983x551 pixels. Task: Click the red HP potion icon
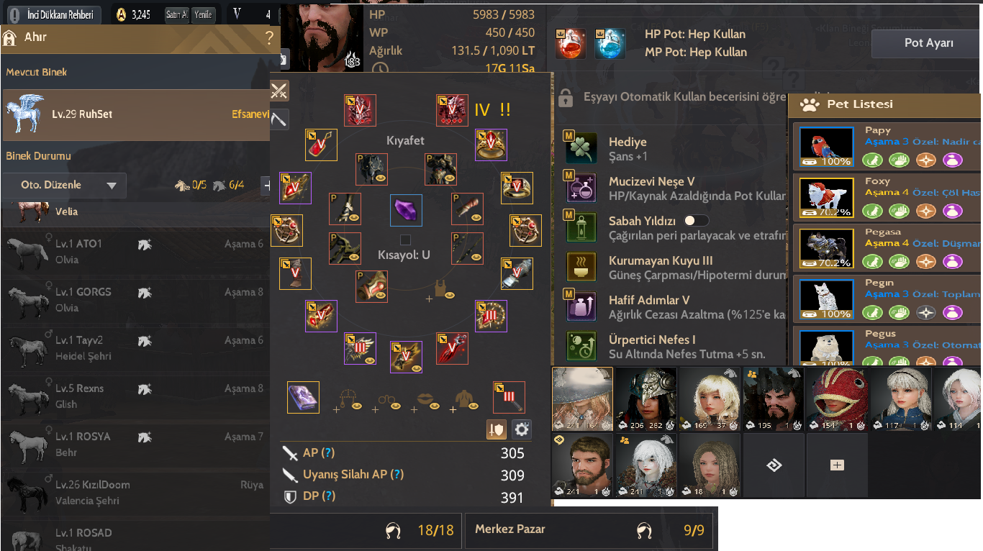(571, 43)
